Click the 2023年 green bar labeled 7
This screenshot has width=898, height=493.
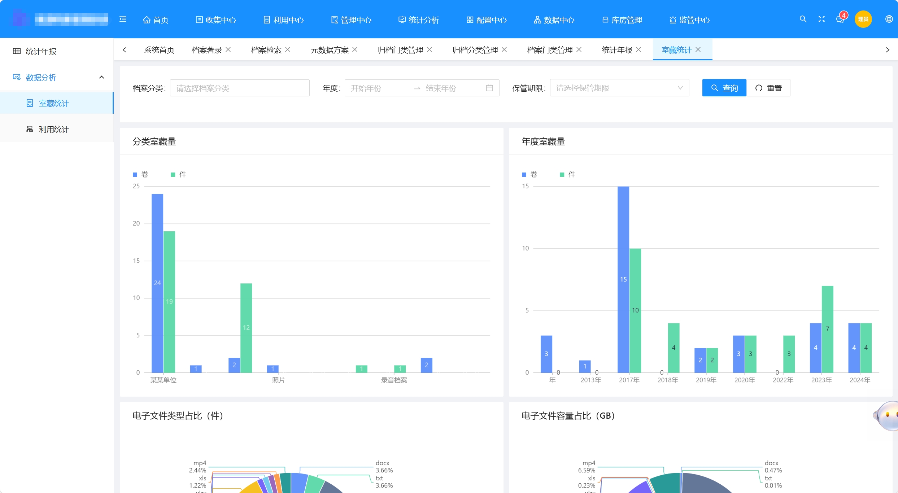(x=828, y=329)
